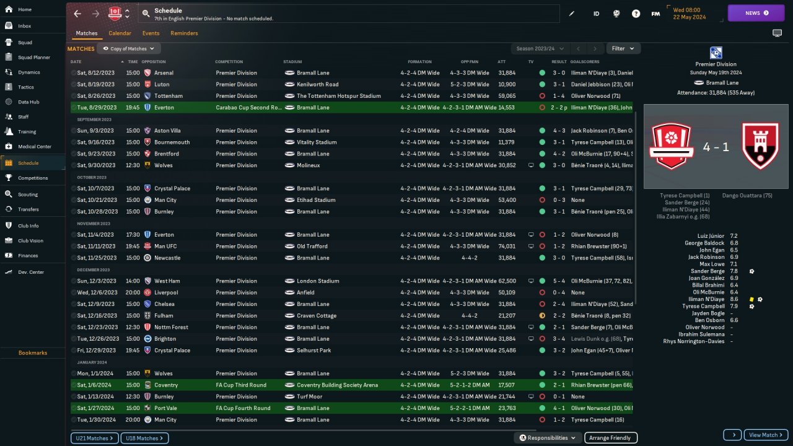
Task: Toggle the circle beside the Liverpool match row
Action: pyautogui.click(x=74, y=292)
